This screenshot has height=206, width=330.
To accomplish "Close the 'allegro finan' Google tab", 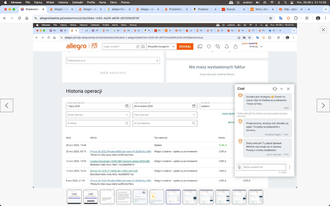I will (x=129, y=9).
